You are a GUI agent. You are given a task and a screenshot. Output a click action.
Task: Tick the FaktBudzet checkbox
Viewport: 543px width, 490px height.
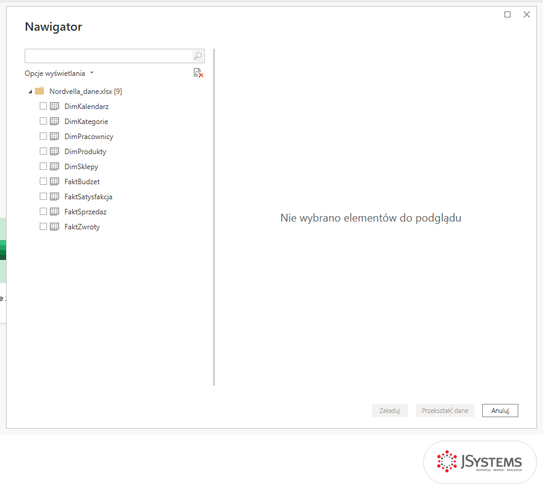[x=43, y=181]
